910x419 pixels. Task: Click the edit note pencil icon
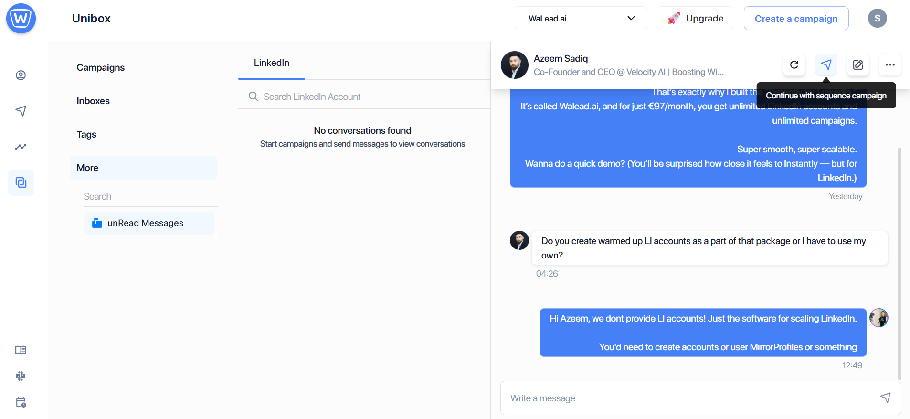858,65
